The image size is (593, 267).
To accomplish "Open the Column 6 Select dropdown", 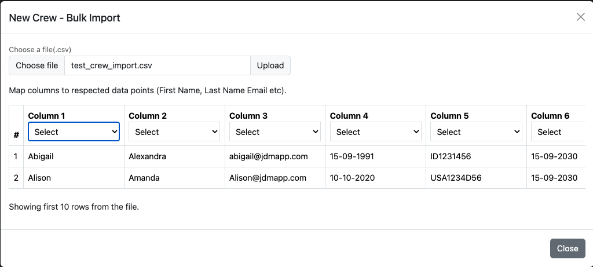I will point(556,132).
